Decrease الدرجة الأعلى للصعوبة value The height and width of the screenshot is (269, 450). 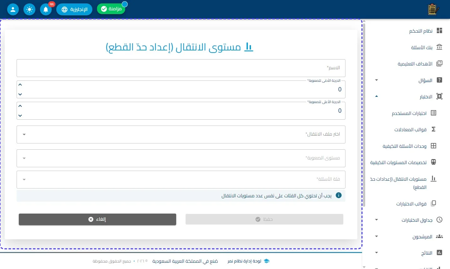pyautogui.click(x=20, y=116)
